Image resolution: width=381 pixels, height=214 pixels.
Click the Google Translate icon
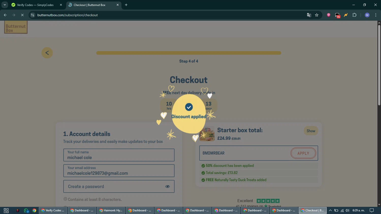309,15
